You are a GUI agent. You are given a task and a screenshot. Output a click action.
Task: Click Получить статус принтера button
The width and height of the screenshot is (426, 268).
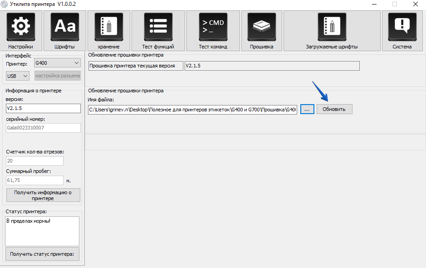click(x=43, y=254)
